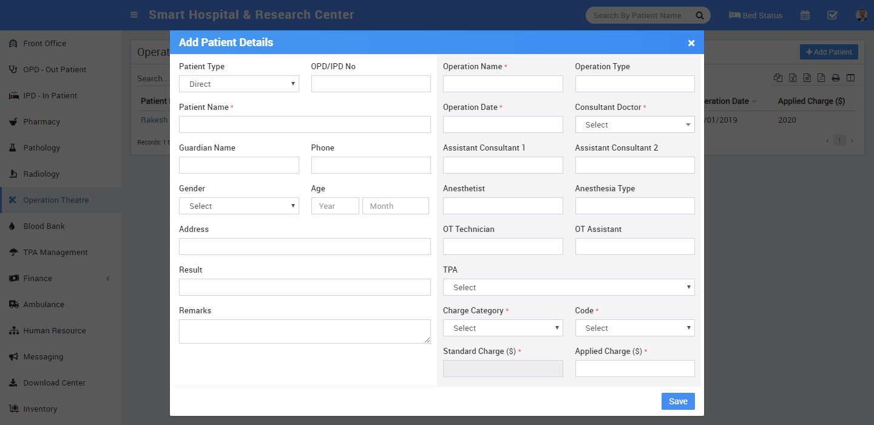Image resolution: width=874 pixels, height=425 pixels.
Task: Click the Radiology microscope icon in sidebar
Action: click(x=13, y=174)
